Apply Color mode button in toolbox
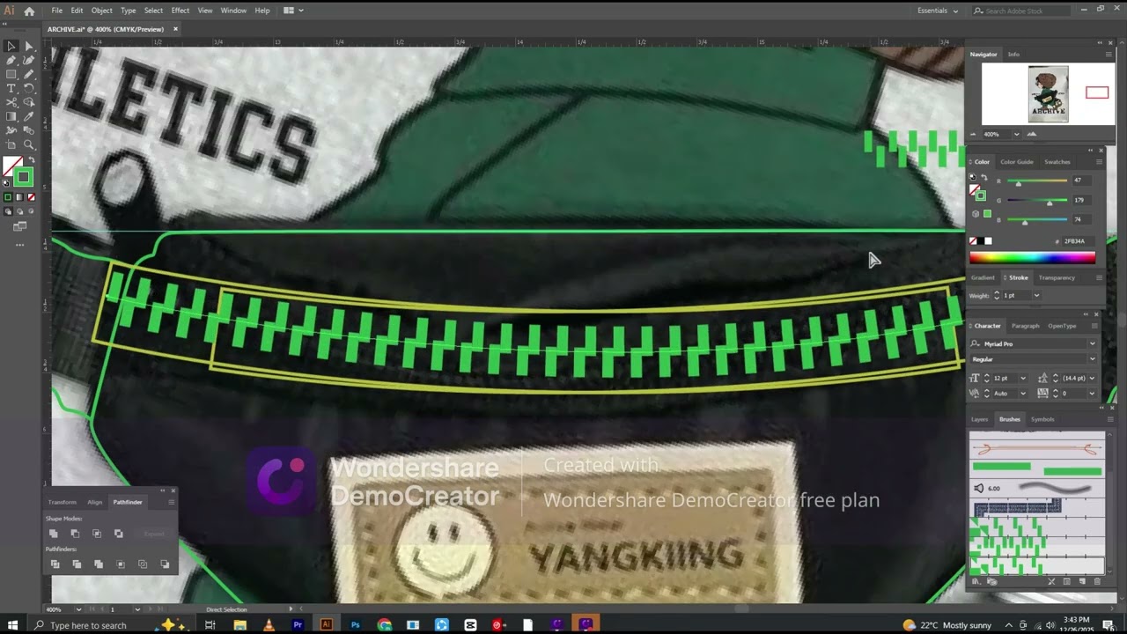 (7, 197)
